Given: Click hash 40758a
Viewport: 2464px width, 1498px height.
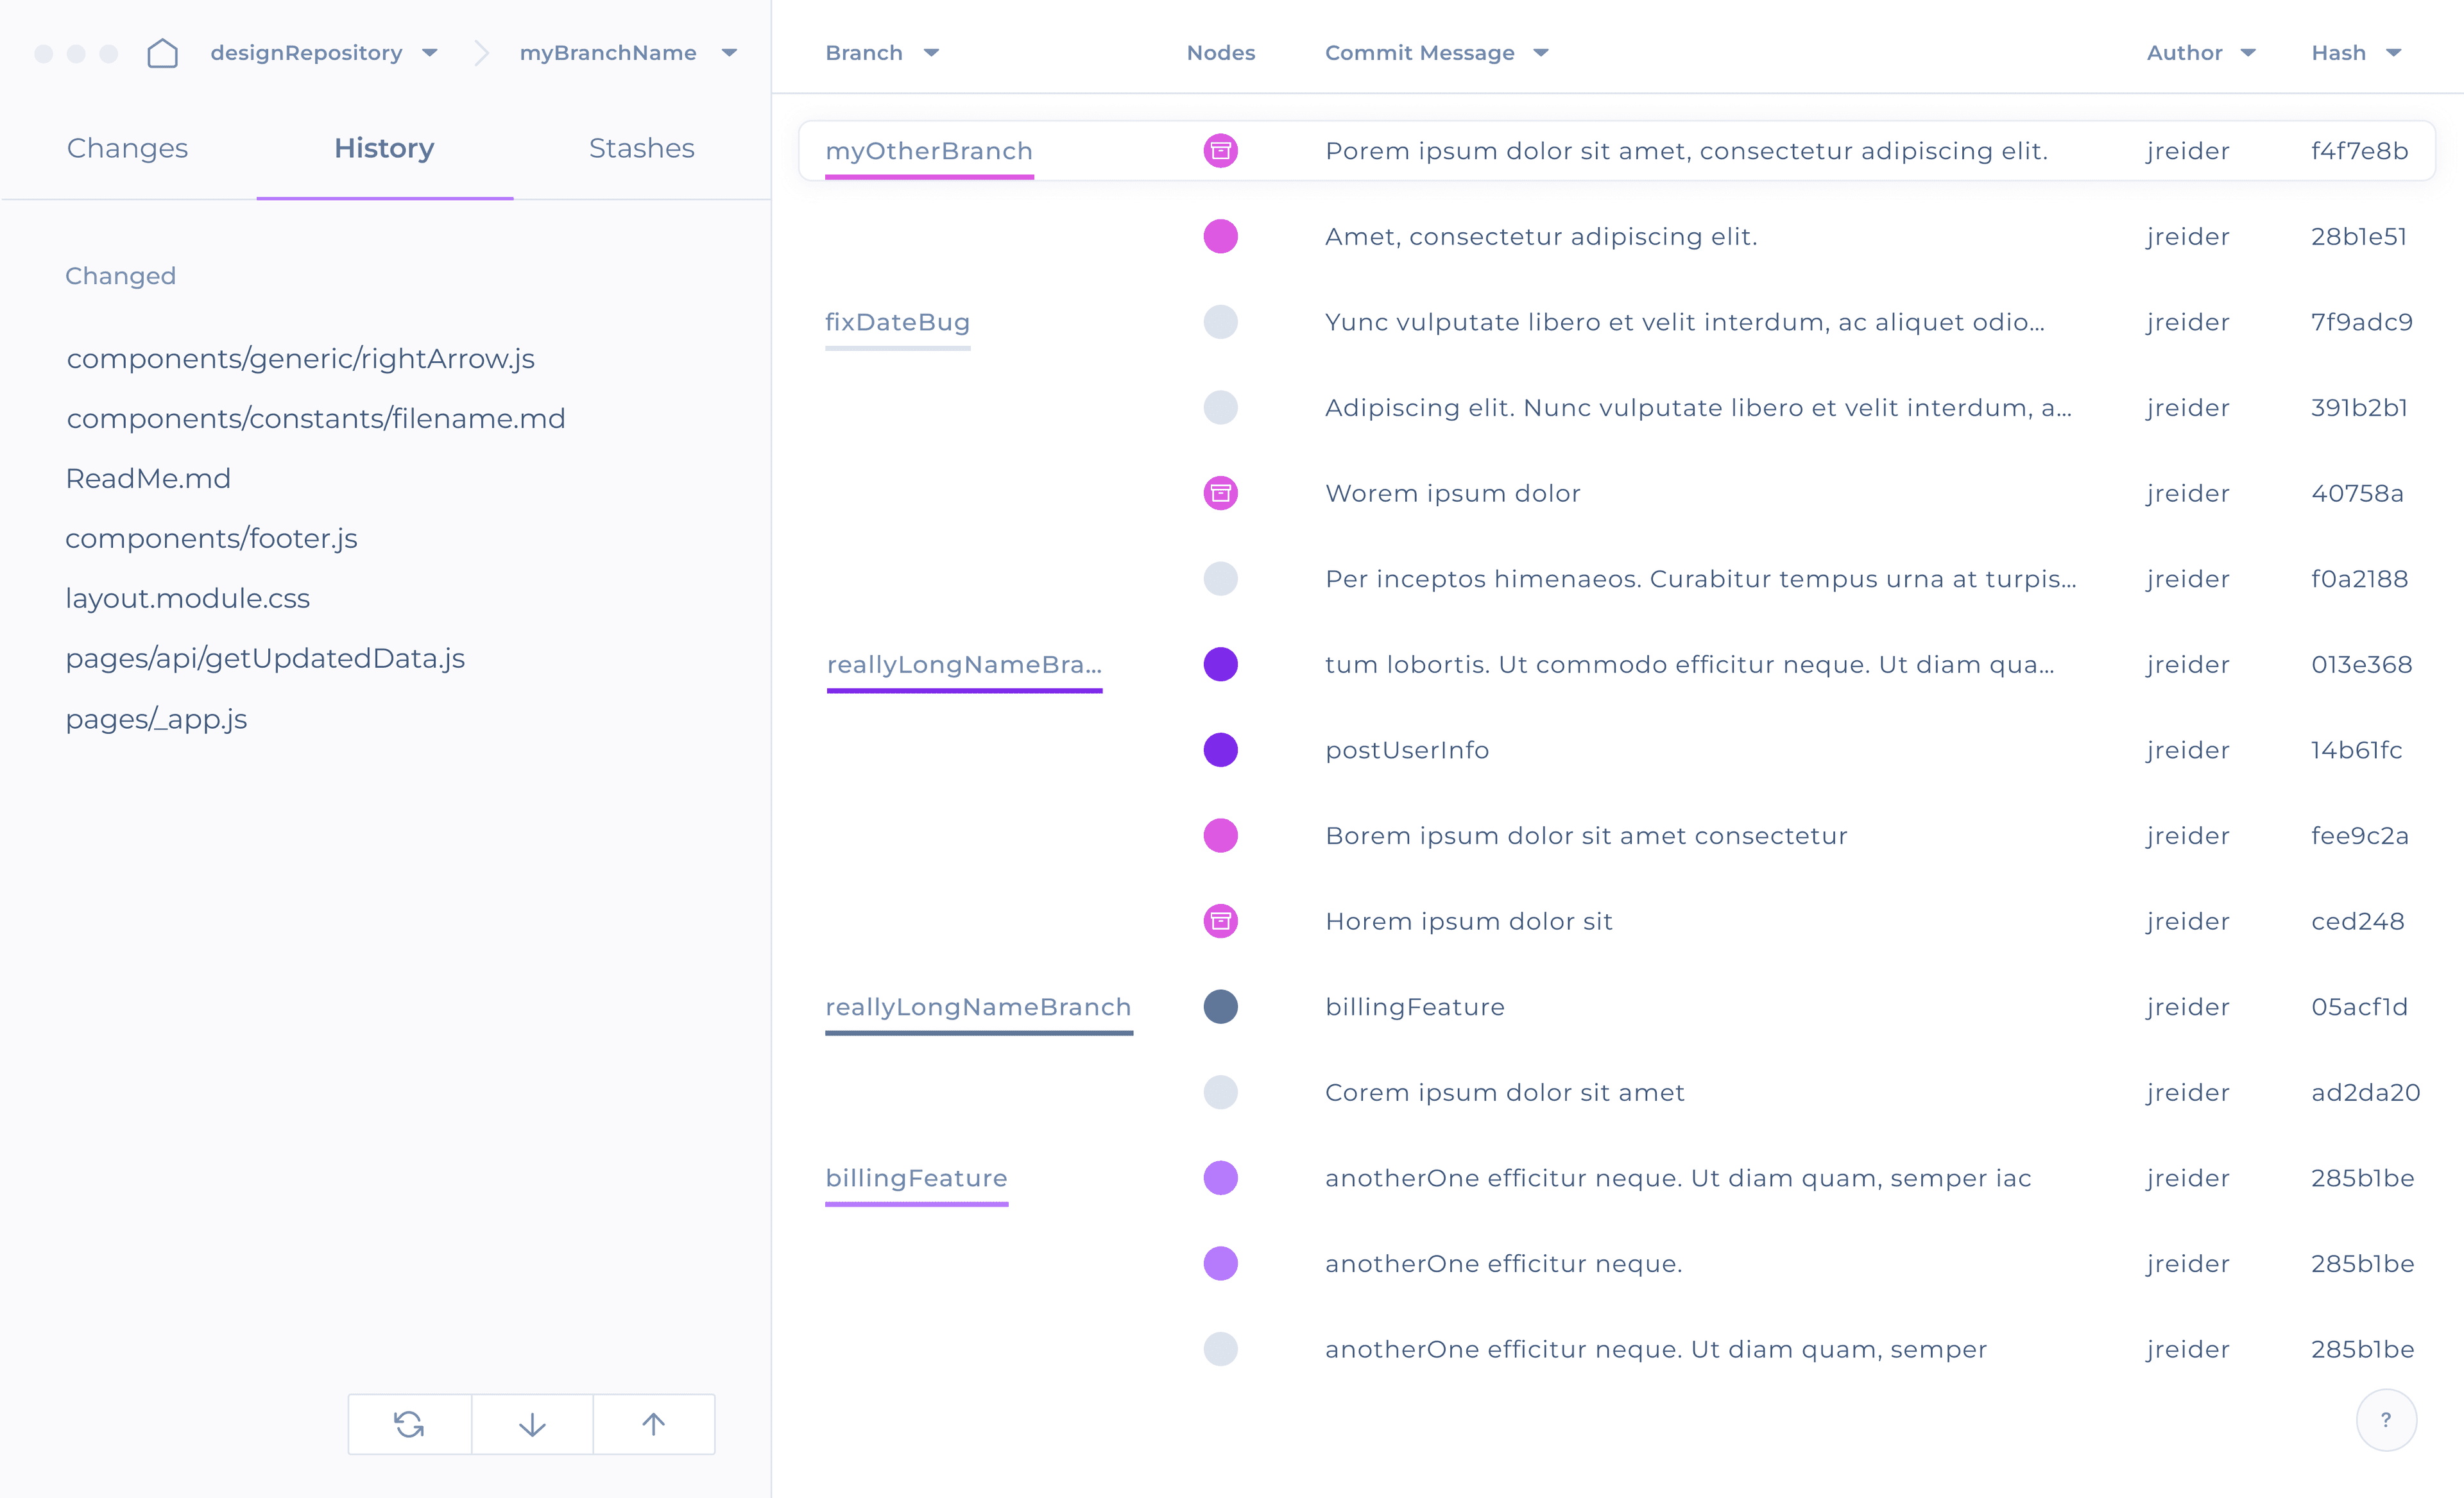Looking at the screenshot, I should point(2357,493).
